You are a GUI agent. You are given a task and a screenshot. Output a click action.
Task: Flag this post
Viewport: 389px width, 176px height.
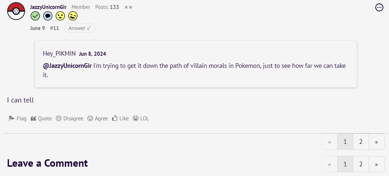[x=18, y=119]
